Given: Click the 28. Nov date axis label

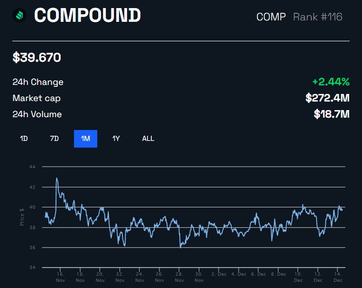Looking at the screenshot, I should [179, 277].
